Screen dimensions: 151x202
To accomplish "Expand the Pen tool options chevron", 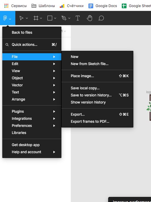I will point(69,18).
